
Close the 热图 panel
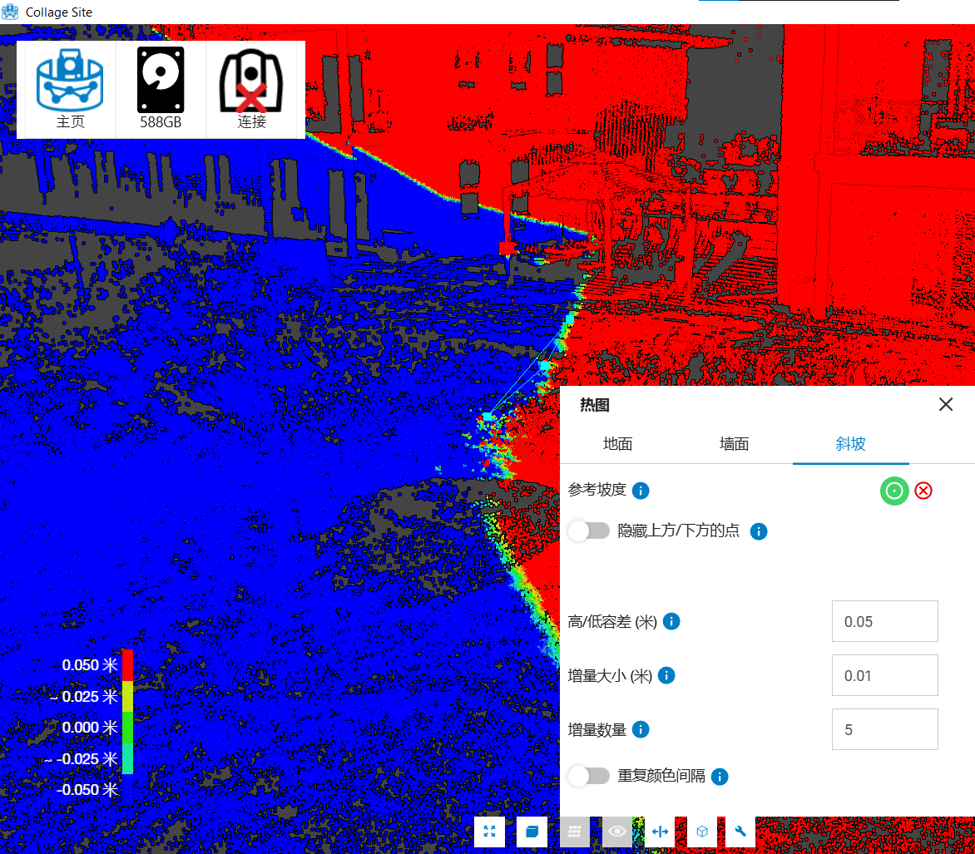point(946,405)
